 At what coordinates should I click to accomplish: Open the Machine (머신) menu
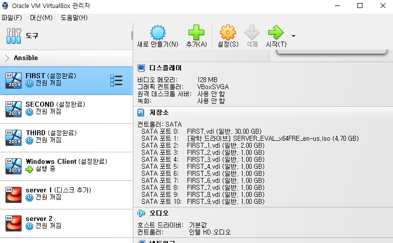(x=41, y=18)
